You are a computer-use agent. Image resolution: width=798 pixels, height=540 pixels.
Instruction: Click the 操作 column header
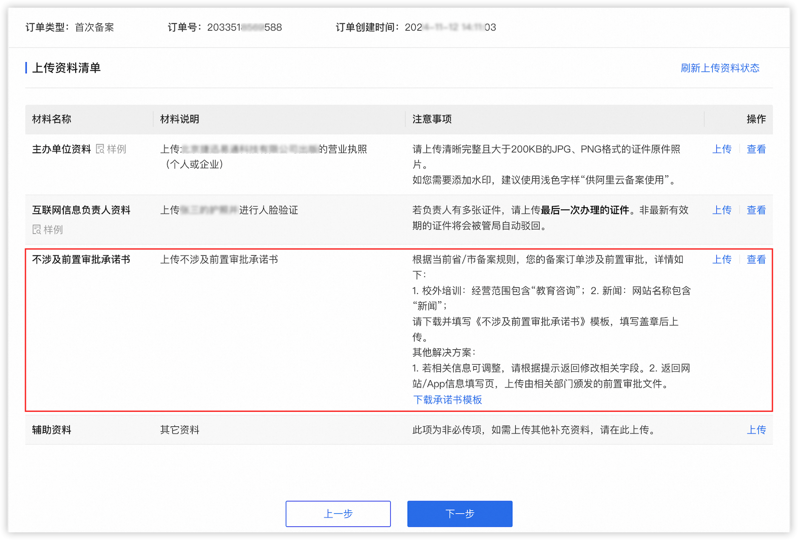[756, 119]
